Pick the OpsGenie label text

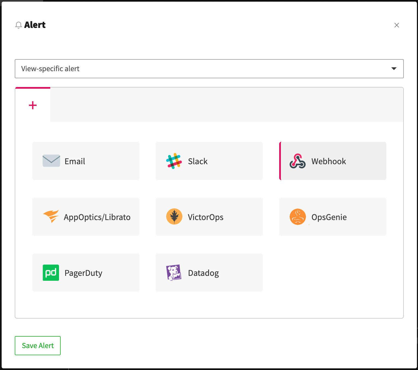tap(329, 217)
